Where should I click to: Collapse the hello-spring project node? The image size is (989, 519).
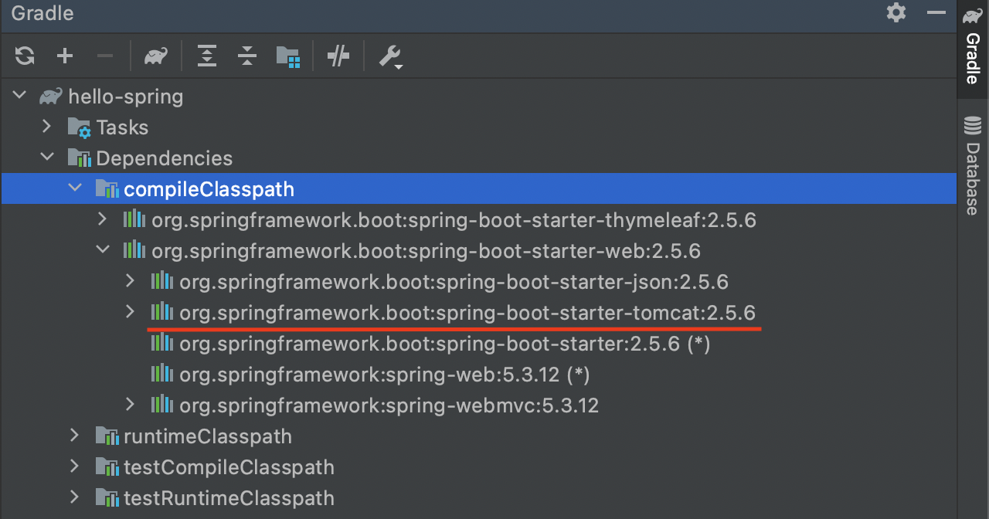tap(19, 97)
